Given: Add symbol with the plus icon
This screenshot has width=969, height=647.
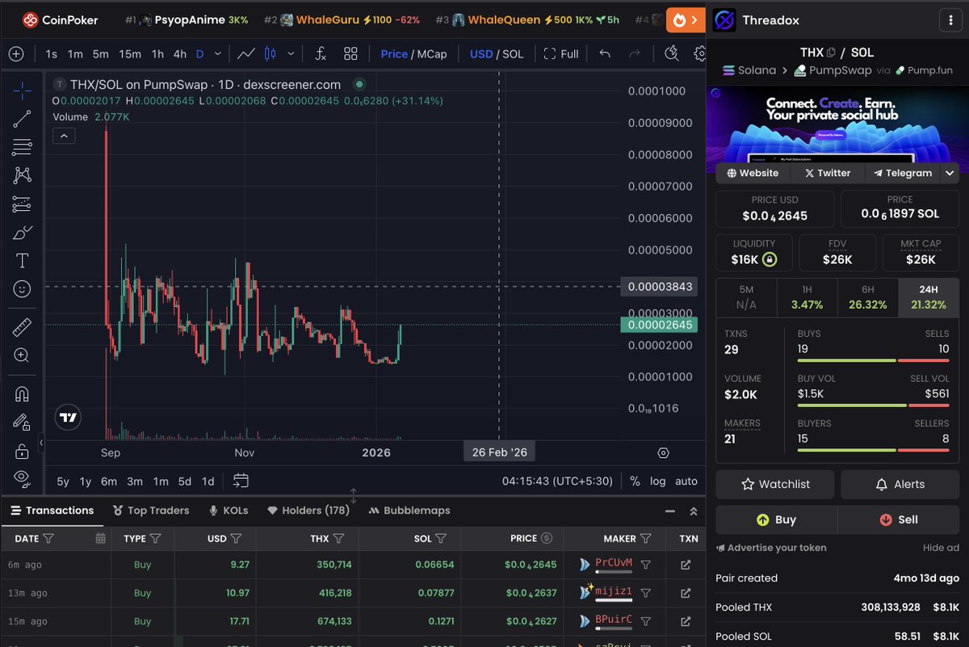Looking at the screenshot, I should [x=16, y=54].
